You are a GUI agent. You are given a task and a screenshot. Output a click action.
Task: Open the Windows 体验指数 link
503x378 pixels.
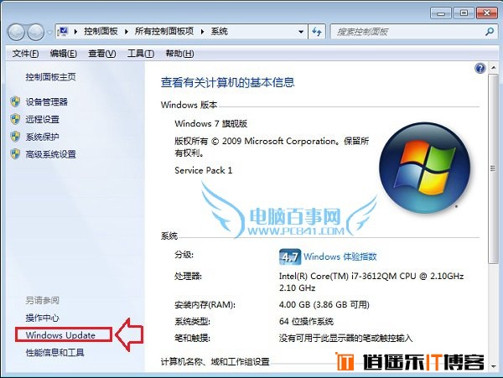340,256
